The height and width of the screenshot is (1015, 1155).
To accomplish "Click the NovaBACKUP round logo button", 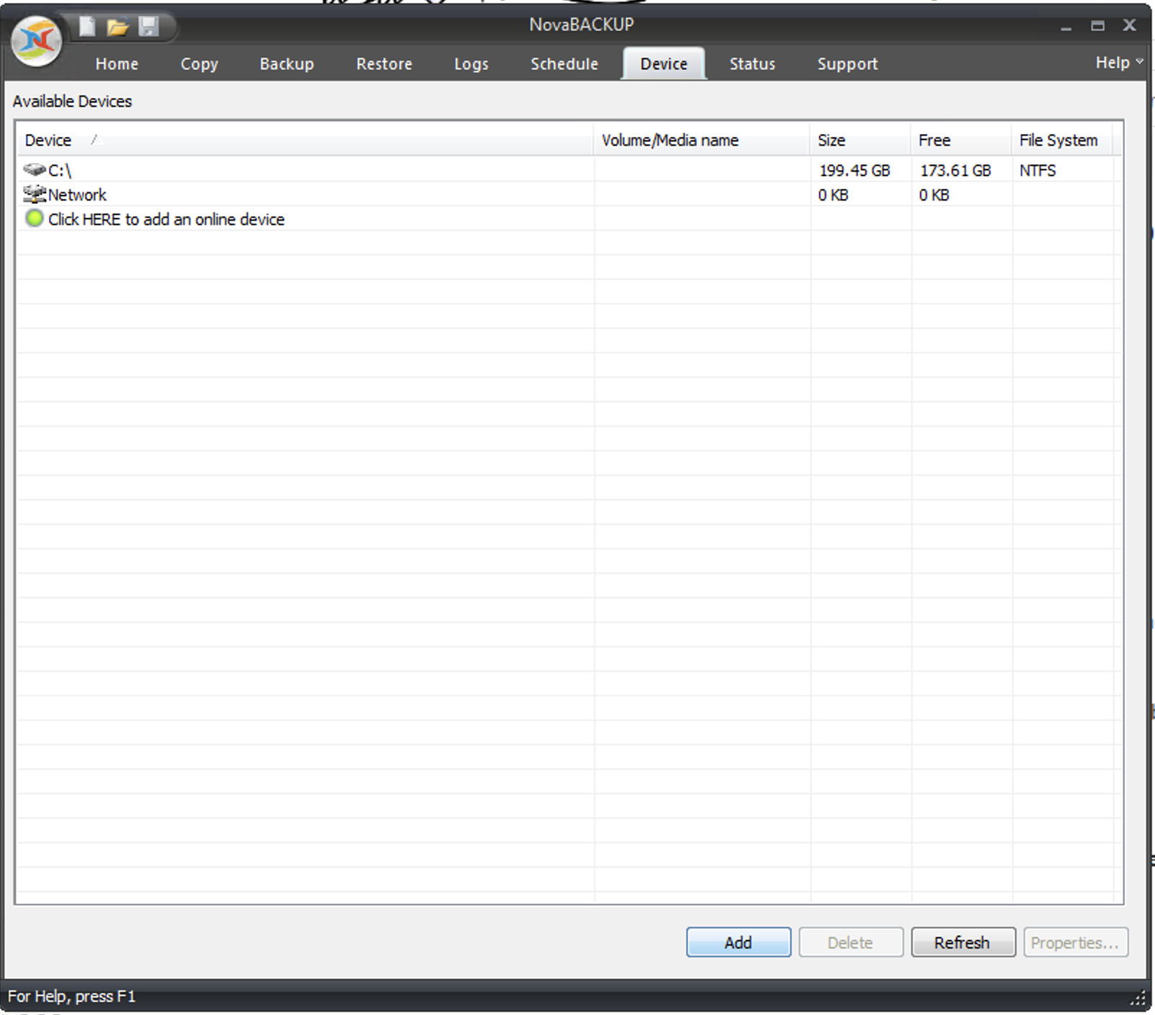I will point(36,40).
